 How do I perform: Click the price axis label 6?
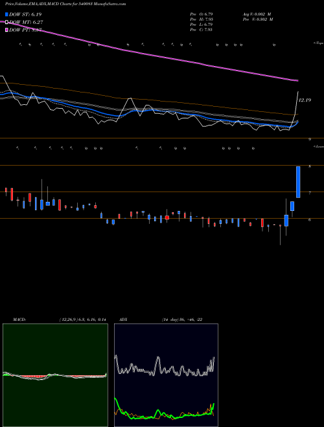[x=310, y=219]
